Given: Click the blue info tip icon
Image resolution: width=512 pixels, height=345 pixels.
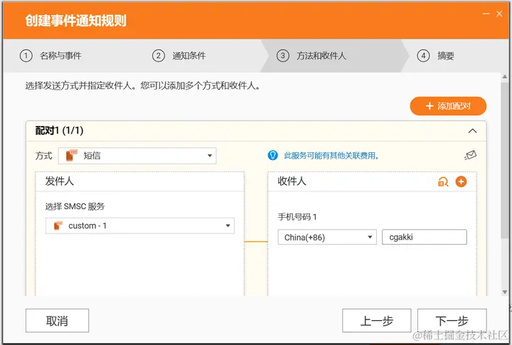Looking at the screenshot, I should [x=272, y=155].
